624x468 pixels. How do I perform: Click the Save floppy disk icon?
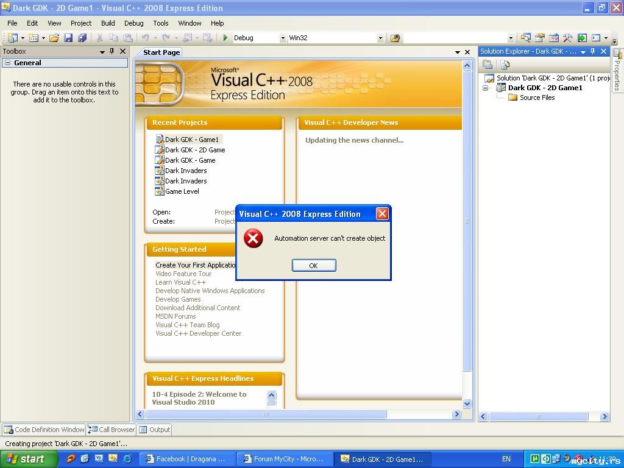click(68, 38)
